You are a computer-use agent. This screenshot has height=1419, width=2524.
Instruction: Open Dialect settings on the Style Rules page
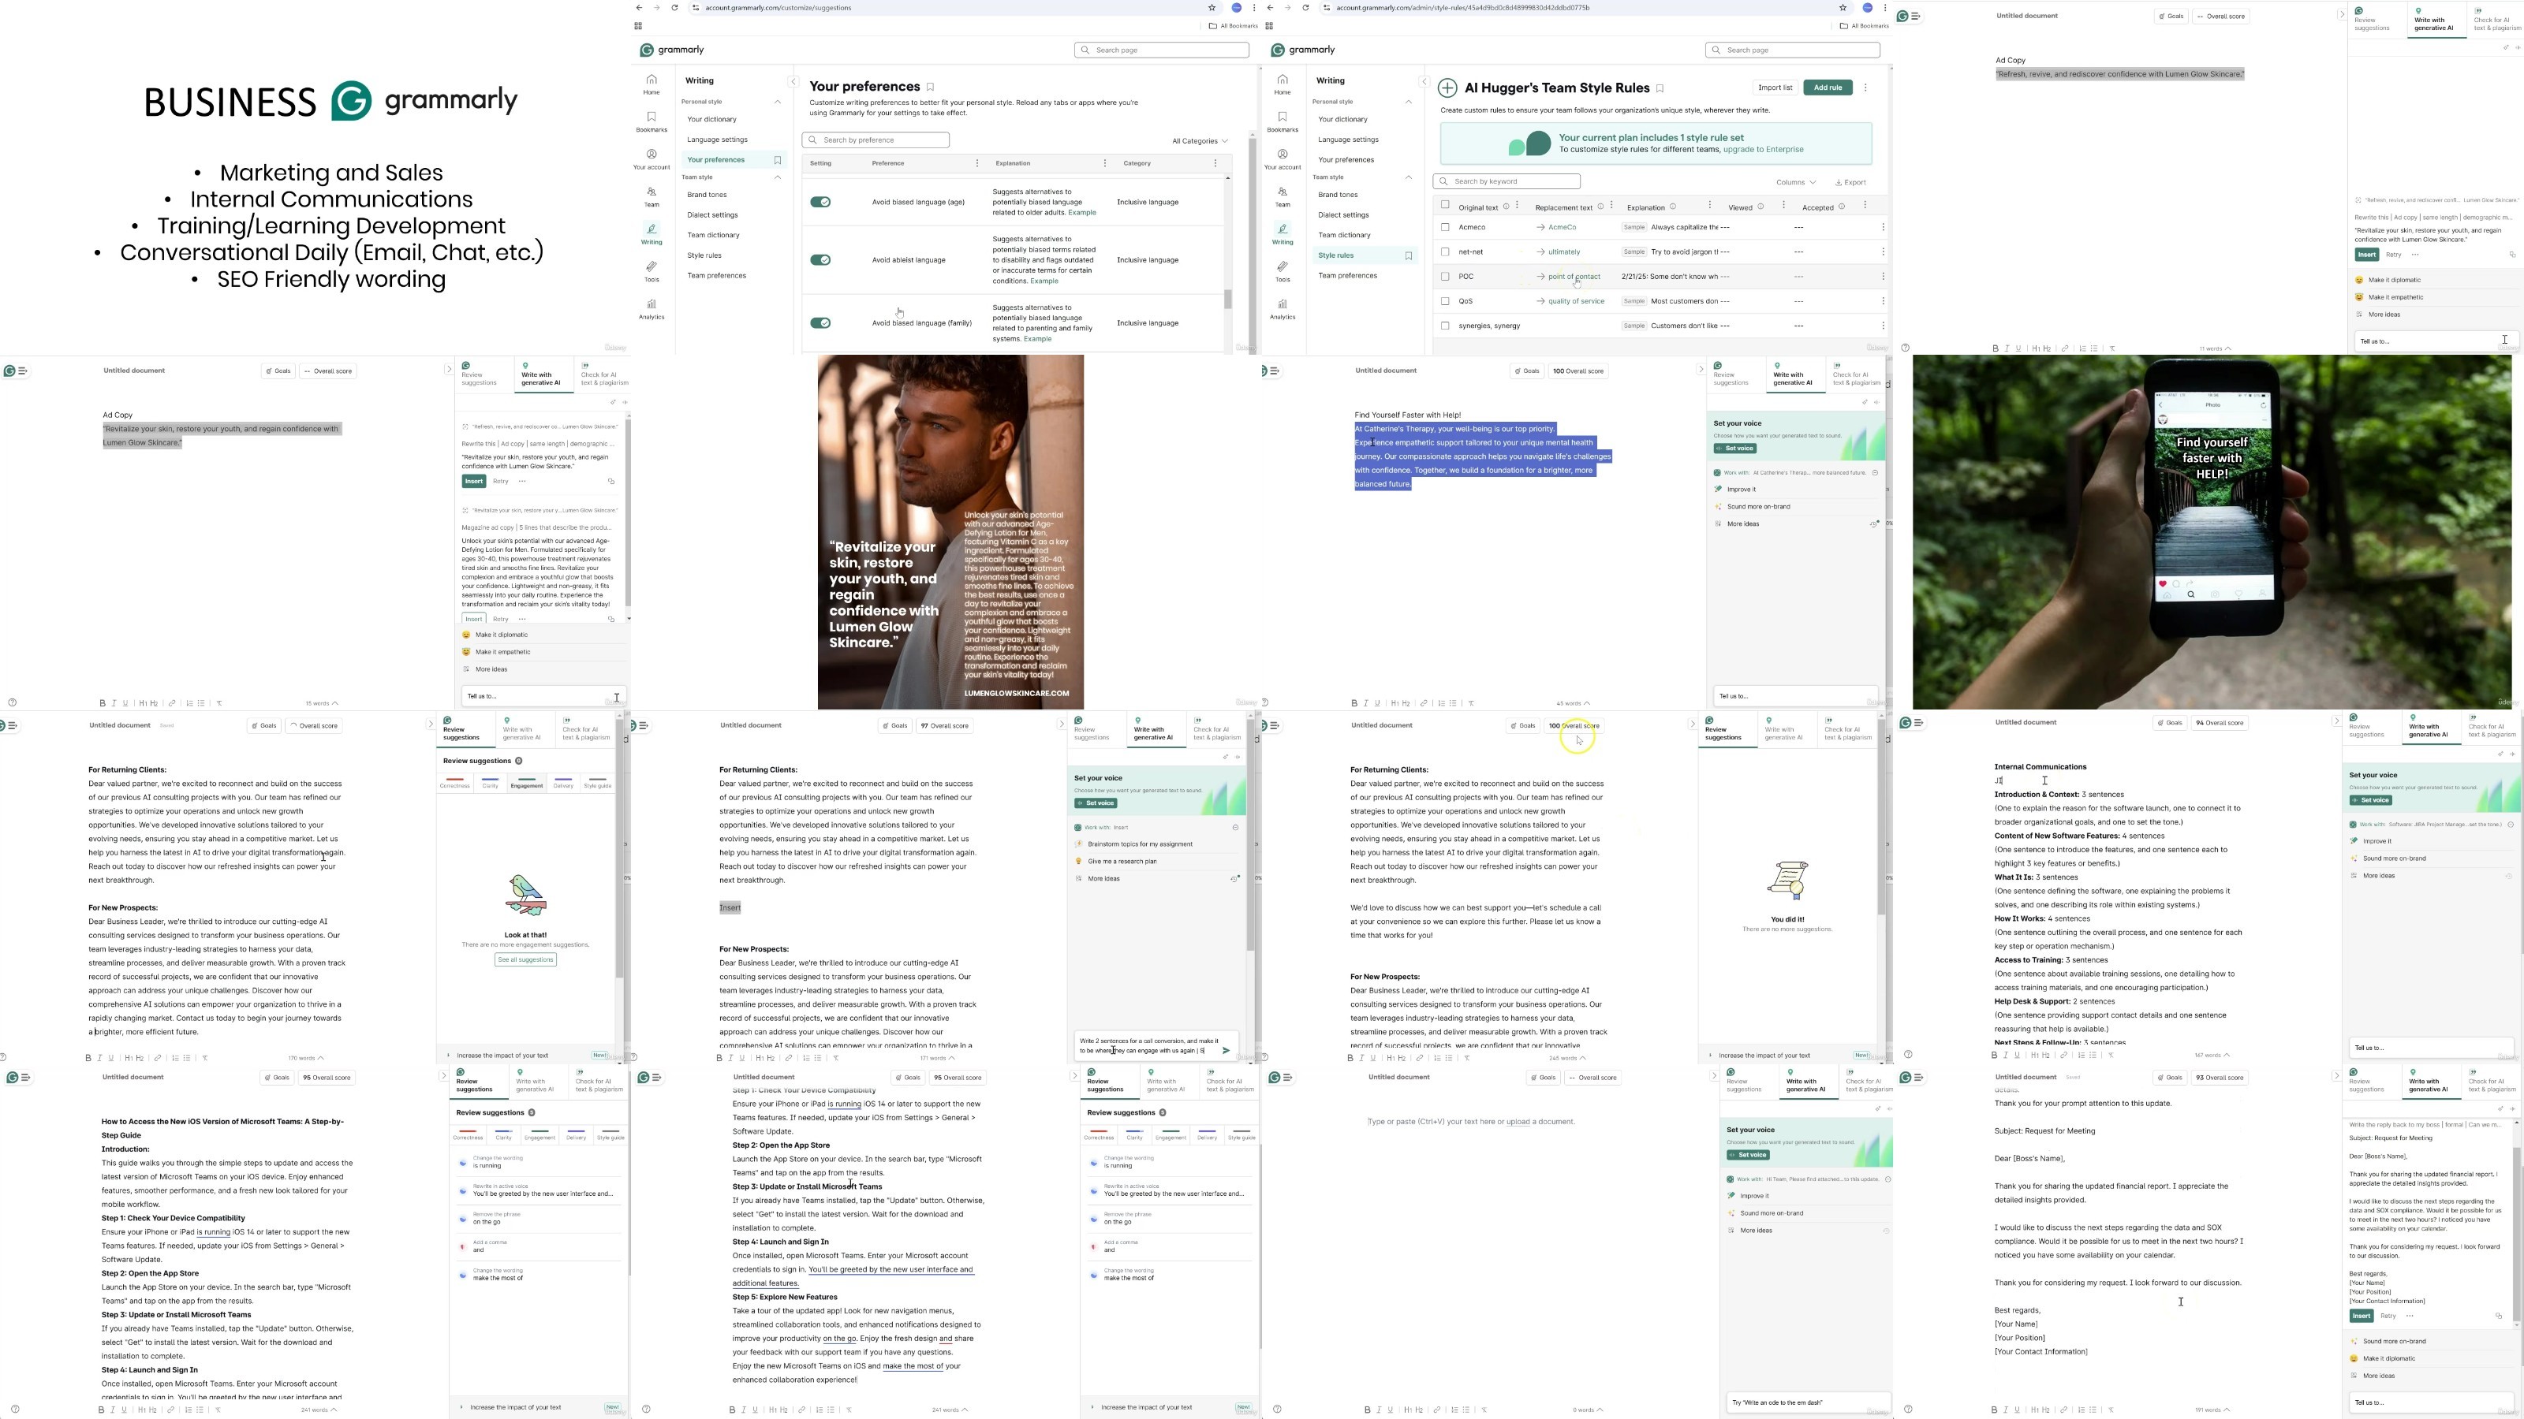(1343, 214)
